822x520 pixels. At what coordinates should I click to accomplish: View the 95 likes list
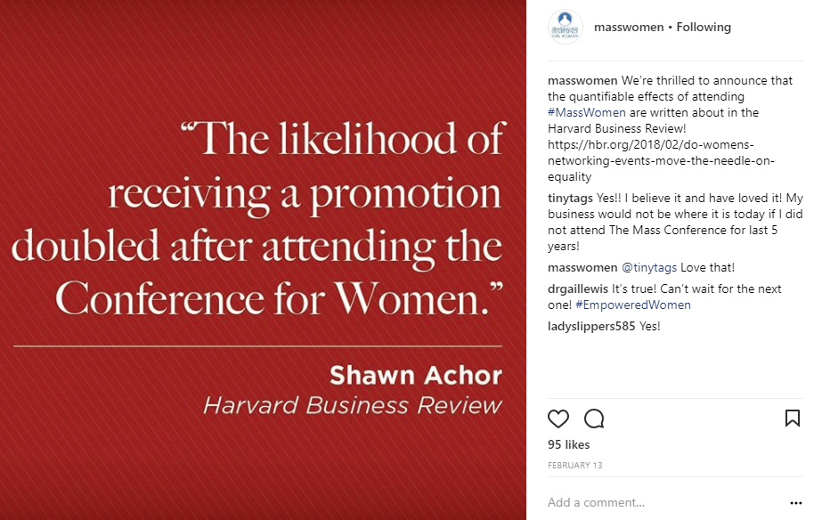coord(569,444)
